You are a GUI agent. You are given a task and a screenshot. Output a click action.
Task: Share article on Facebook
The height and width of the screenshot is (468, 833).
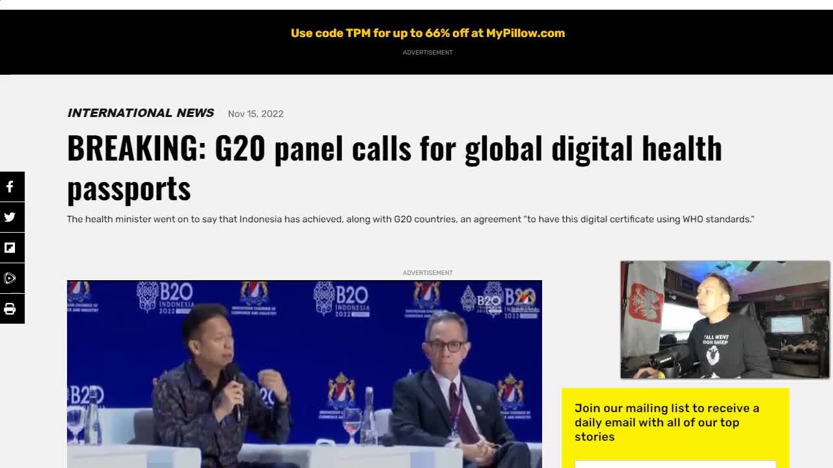click(x=10, y=187)
